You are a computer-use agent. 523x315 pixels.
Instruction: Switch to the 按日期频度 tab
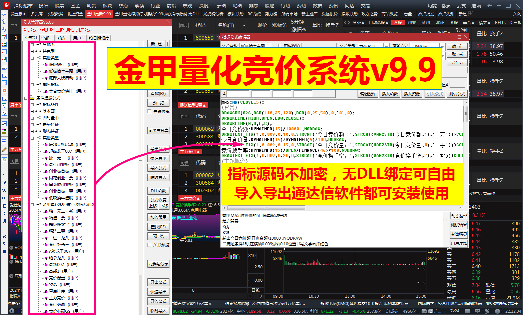[x=99, y=38]
